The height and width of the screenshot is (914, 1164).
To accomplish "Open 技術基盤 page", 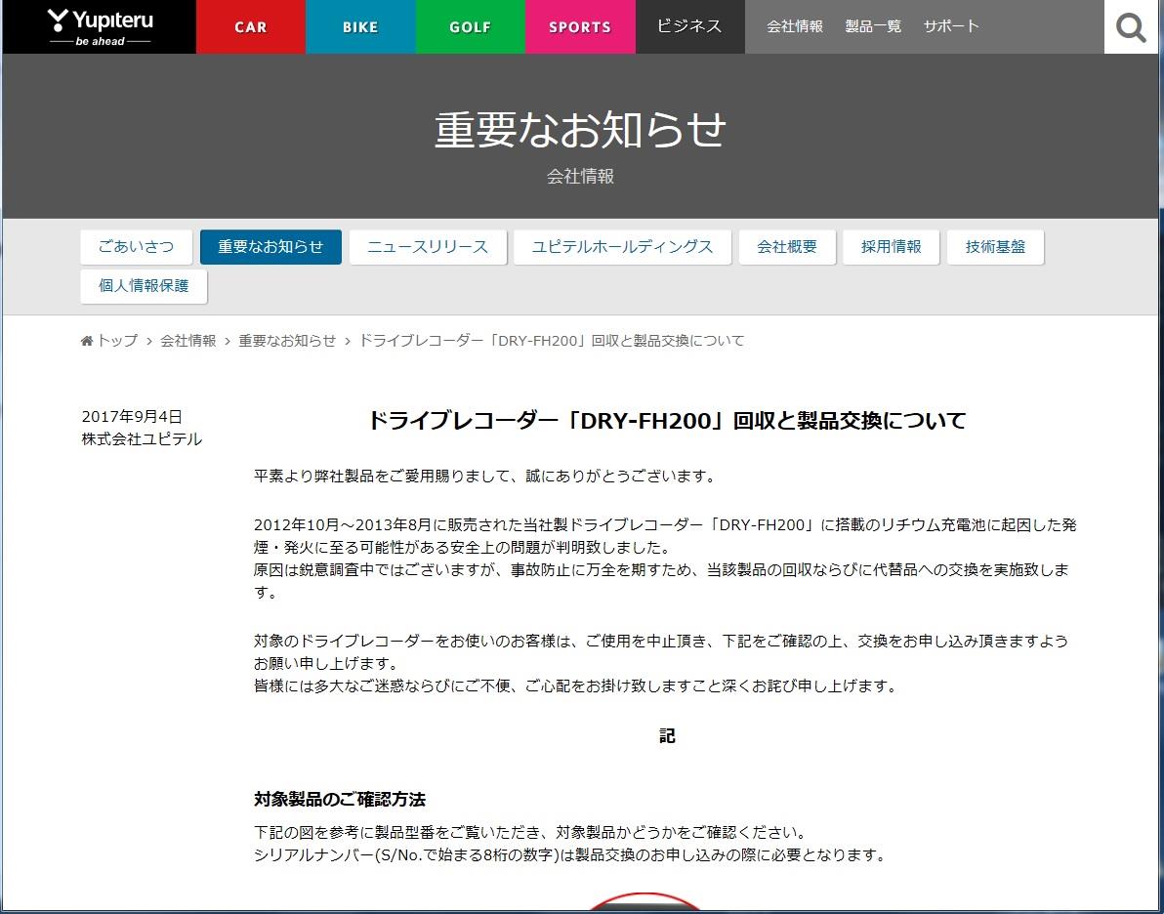I will pos(995,247).
